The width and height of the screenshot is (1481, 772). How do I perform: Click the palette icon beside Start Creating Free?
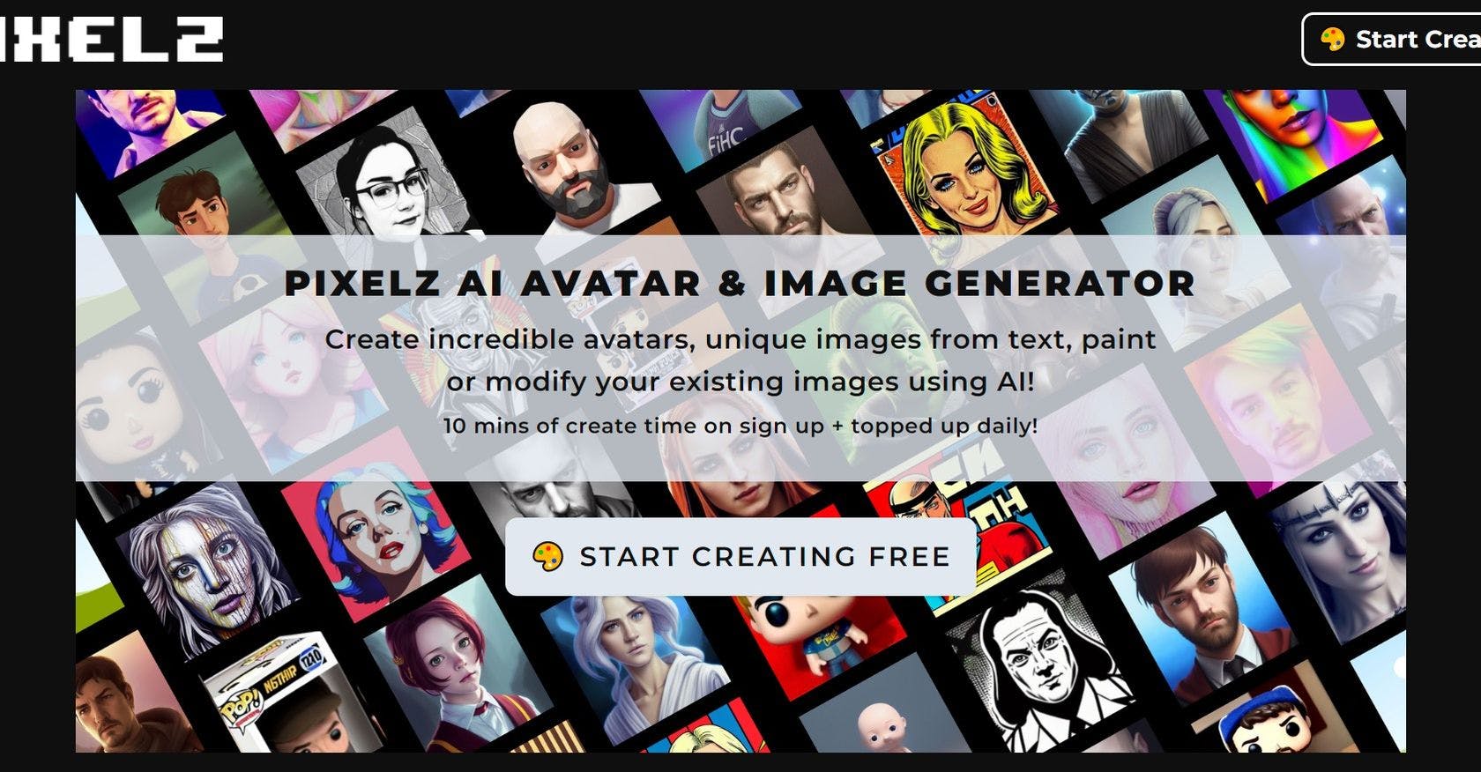[547, 556]
